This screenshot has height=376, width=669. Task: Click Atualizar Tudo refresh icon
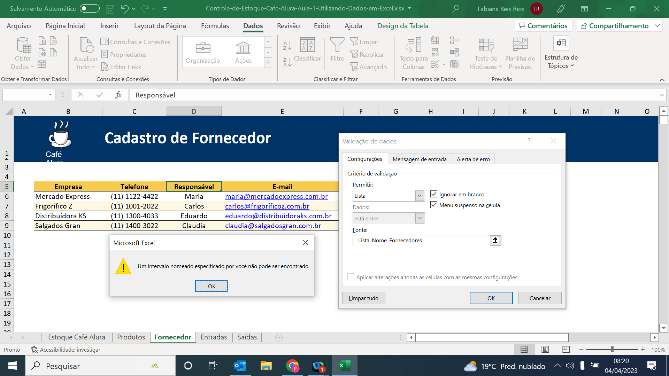(86, 45)
